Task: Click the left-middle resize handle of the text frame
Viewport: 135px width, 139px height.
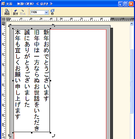Action: coord(13,81)
